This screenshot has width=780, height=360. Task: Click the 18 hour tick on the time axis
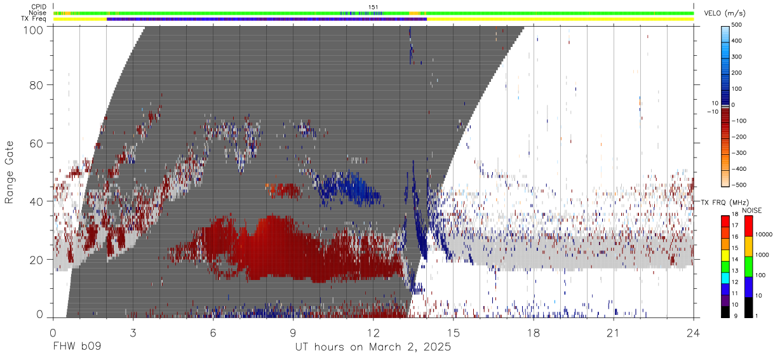pos(534,333)
